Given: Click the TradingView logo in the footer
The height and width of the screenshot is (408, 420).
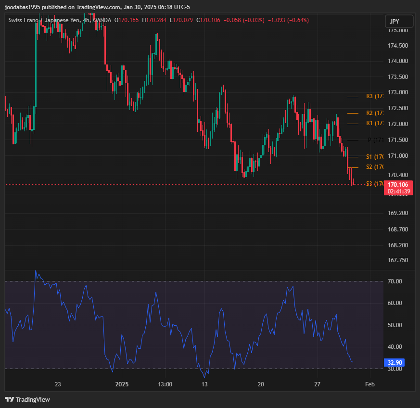Looking at the screenshot, I should pos(27,399).
